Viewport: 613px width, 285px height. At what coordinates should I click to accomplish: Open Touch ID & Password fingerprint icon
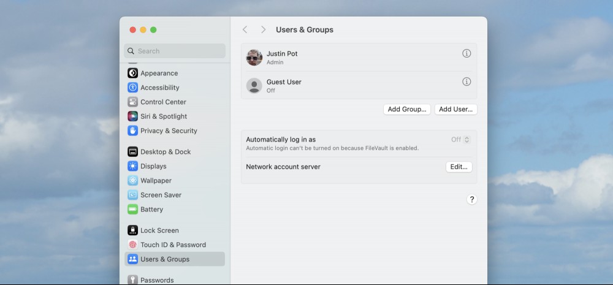click(132, 245)
